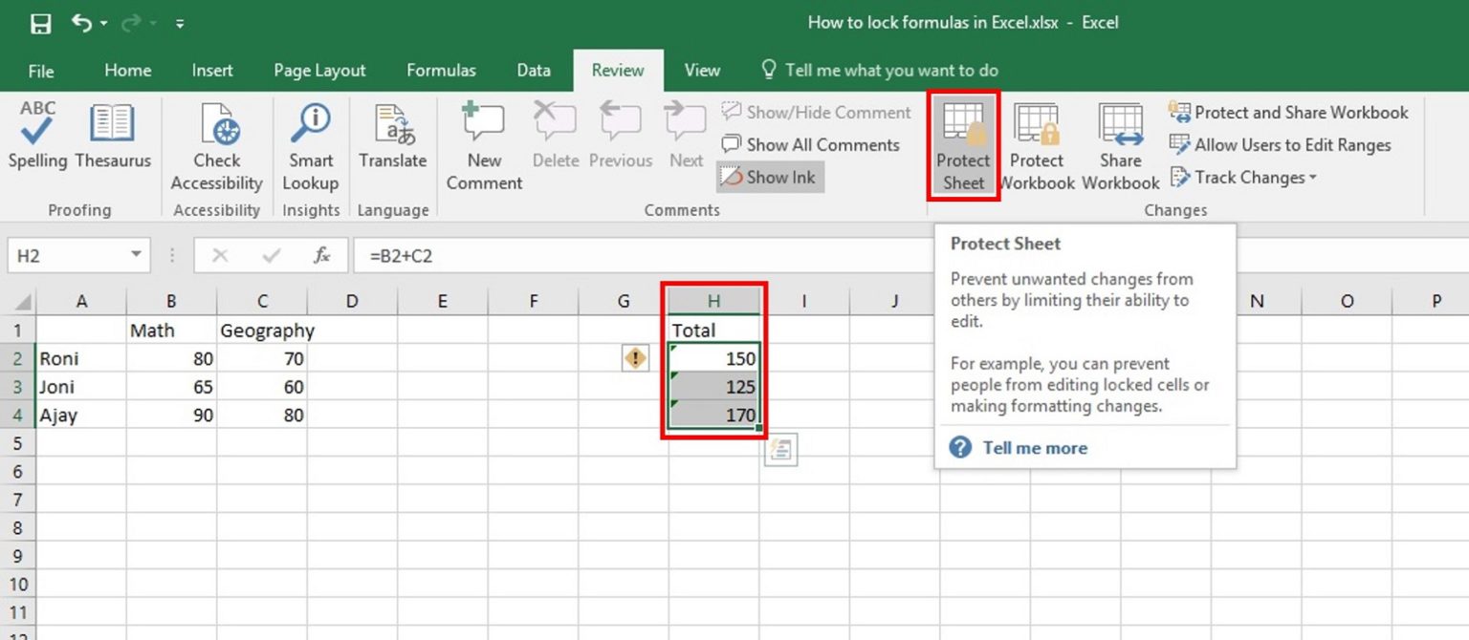
Task: Expand the Quick Access Toolbar customize arrow
Action: (180, 23)
